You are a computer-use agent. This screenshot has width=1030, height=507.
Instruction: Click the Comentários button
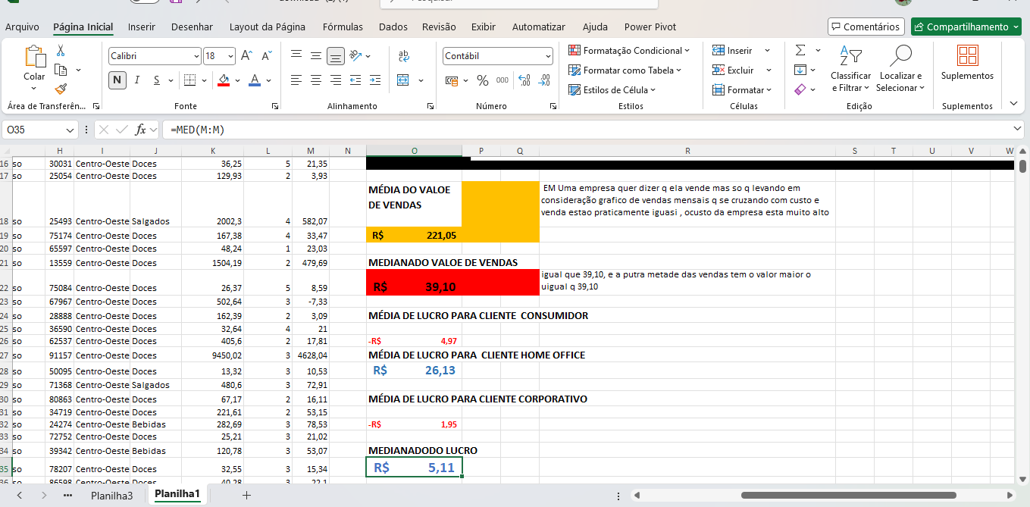[x=866, y=27]
